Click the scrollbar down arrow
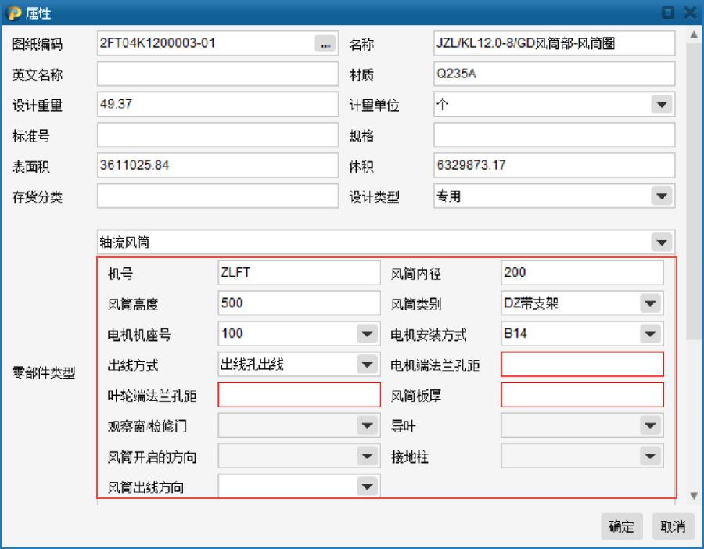704x549 pixels. pyautogui.click(x=694, y=496)
